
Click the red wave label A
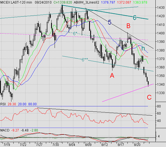pyautogui.click(x=112, y=76)
